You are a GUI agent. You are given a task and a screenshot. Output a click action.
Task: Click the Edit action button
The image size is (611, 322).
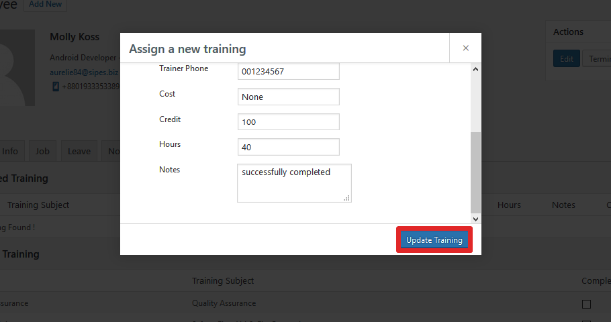point(566,58)
